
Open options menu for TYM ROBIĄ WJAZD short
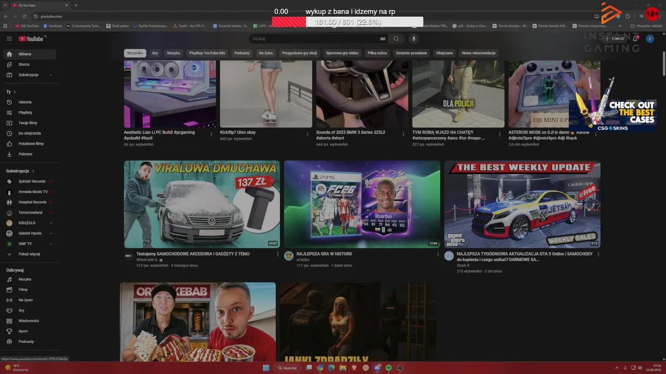point(500,134)
